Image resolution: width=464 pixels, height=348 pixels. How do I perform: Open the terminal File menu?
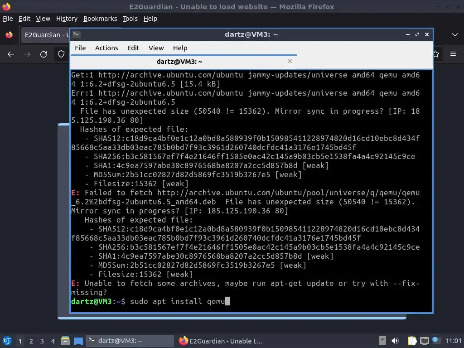point(80,48)
